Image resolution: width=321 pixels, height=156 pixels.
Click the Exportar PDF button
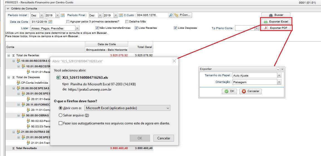pos(276,28)
